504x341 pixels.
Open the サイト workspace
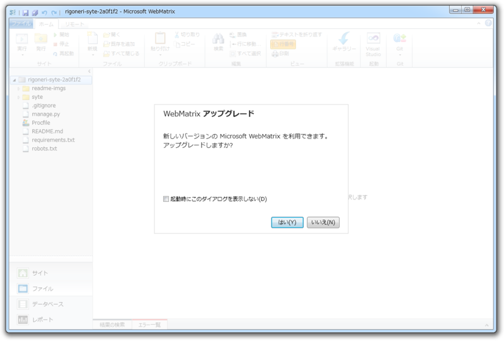point(51,273)
